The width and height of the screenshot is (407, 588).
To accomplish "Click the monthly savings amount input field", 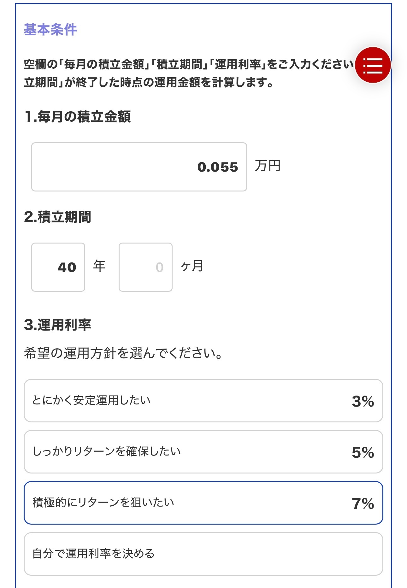I will (139, 167).
